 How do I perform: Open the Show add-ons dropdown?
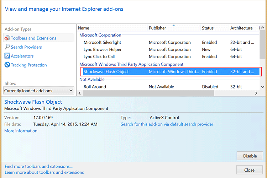[x=39, y=91]
